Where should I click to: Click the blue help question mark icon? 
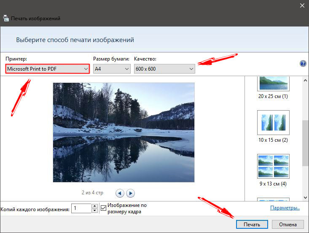[x=303, y=64]
